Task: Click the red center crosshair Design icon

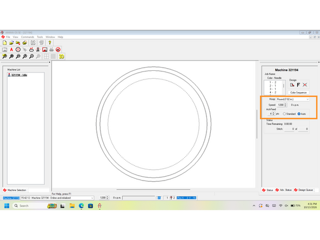Action: (x=305, y=85)
